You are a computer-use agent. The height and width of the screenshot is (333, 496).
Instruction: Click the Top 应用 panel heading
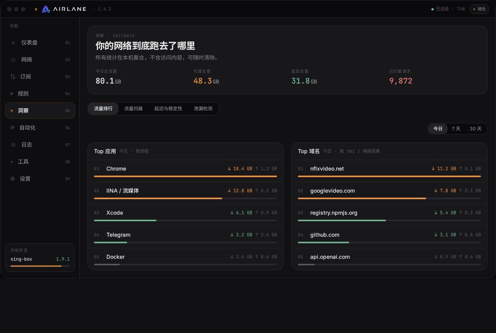[105, 151]
